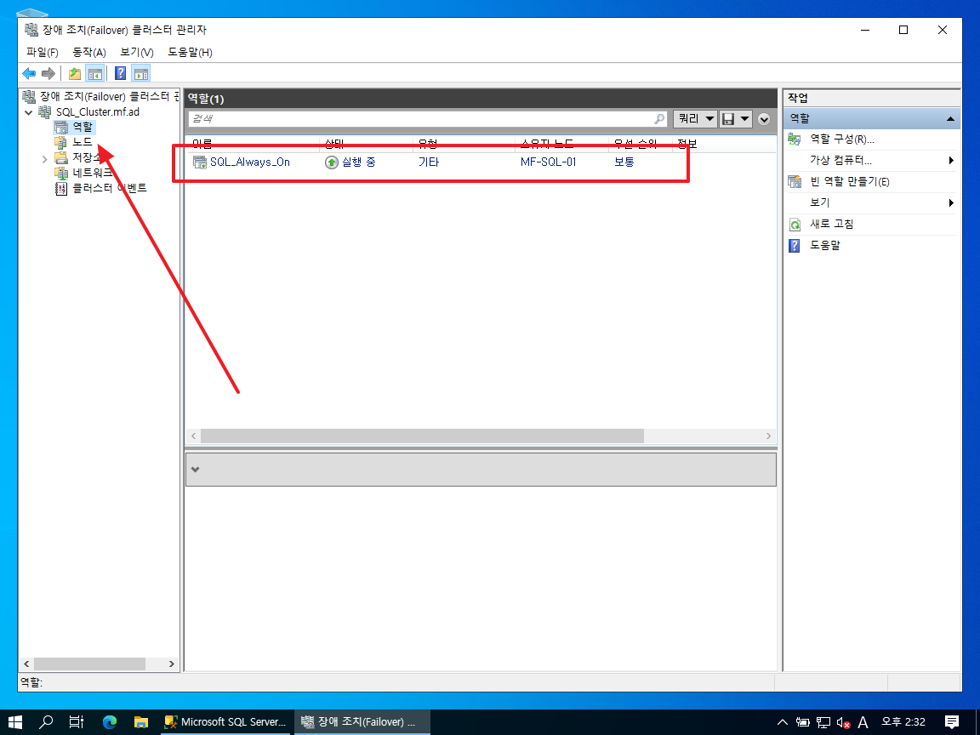Toggle the show/hide action pane icon
Screen dimensions: 980x735
click(140, 73)
